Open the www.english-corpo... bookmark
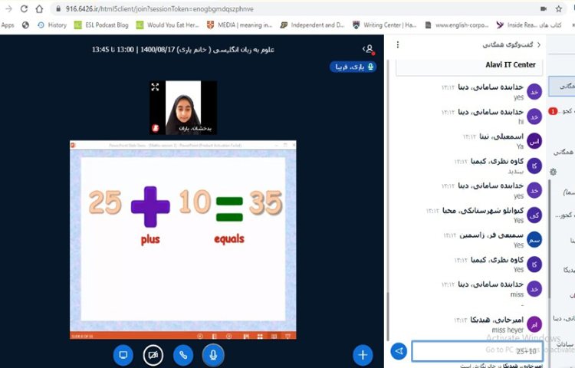 coord(457,25)
